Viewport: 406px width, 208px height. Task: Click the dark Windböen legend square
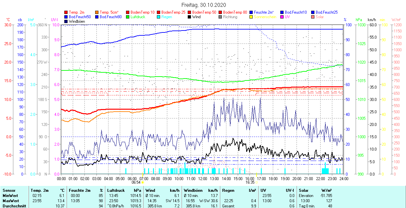(x=66, y=21)
